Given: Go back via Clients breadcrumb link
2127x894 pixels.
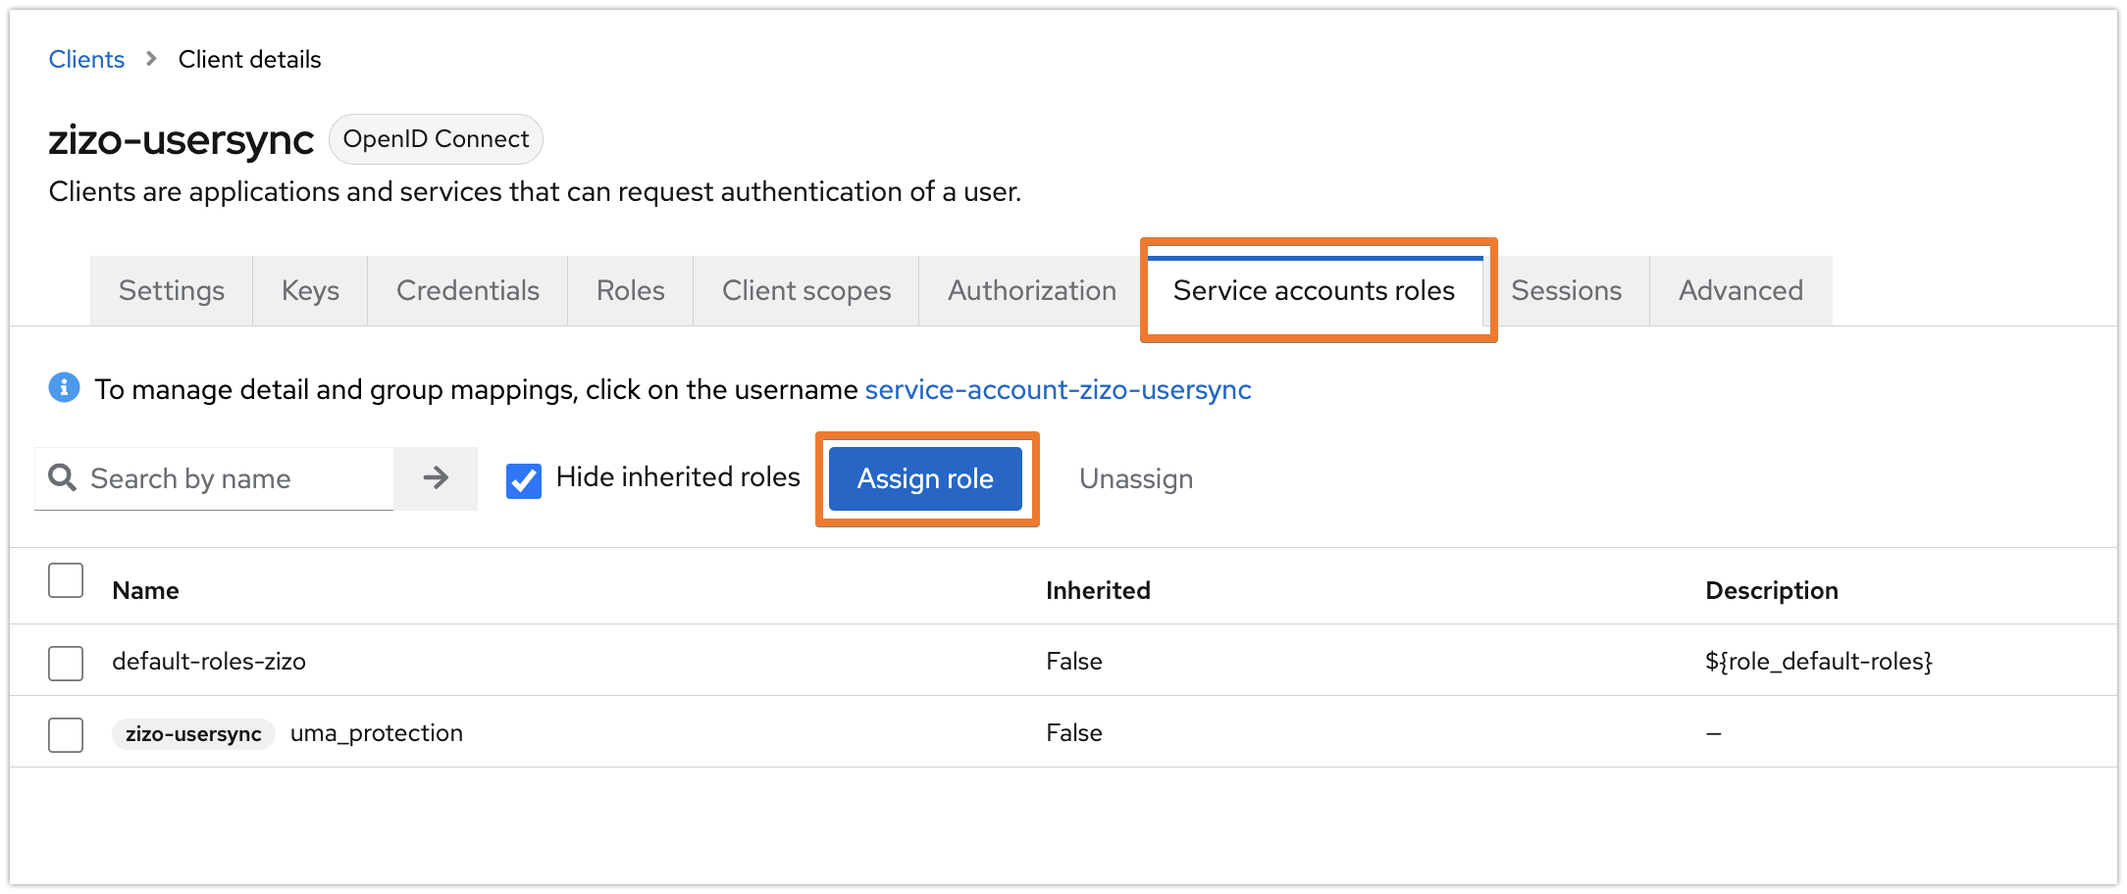Looking at the screenshot, I should click(86, 59).
